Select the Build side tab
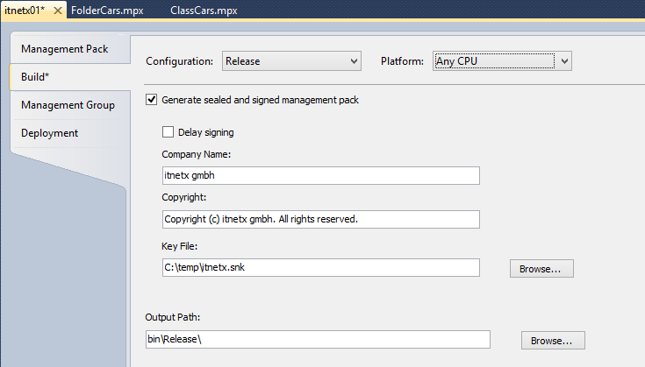The image size is (645, 367). 35,77
